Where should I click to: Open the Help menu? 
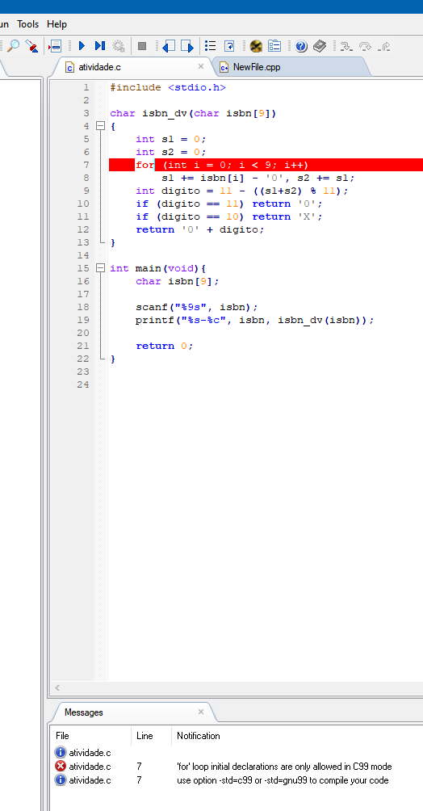point(57,24)
